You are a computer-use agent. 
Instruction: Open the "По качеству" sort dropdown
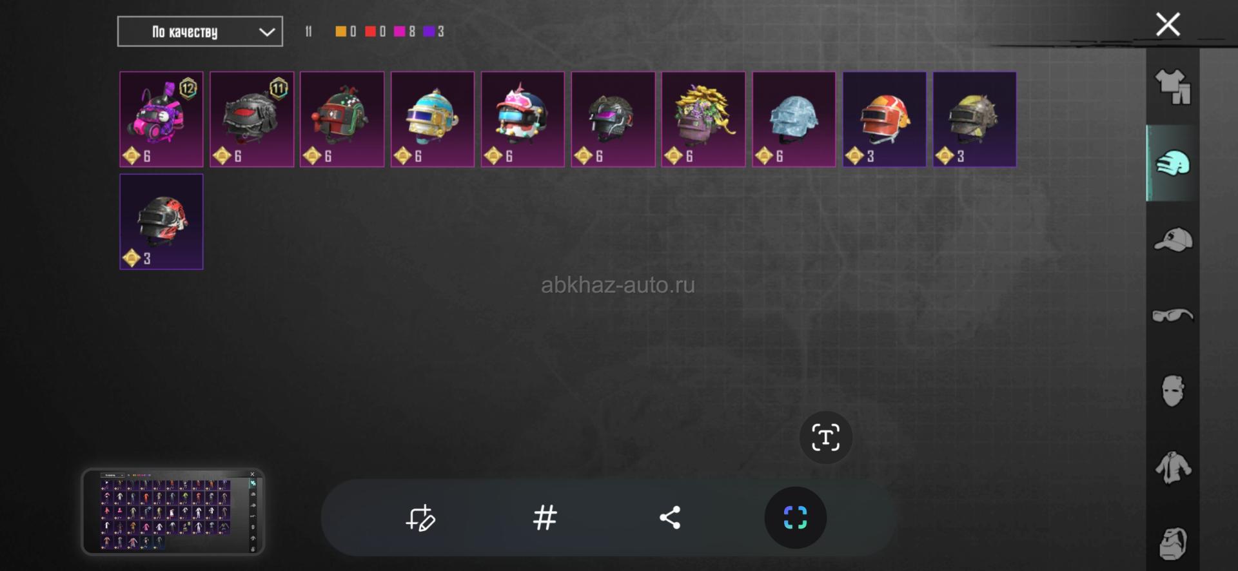[x=200, y=32]
